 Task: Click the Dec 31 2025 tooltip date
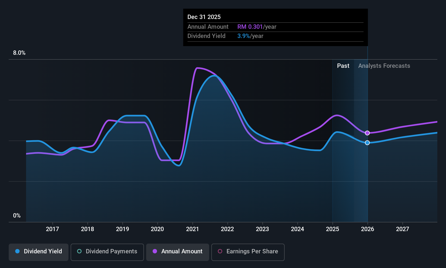coord(204,17)
